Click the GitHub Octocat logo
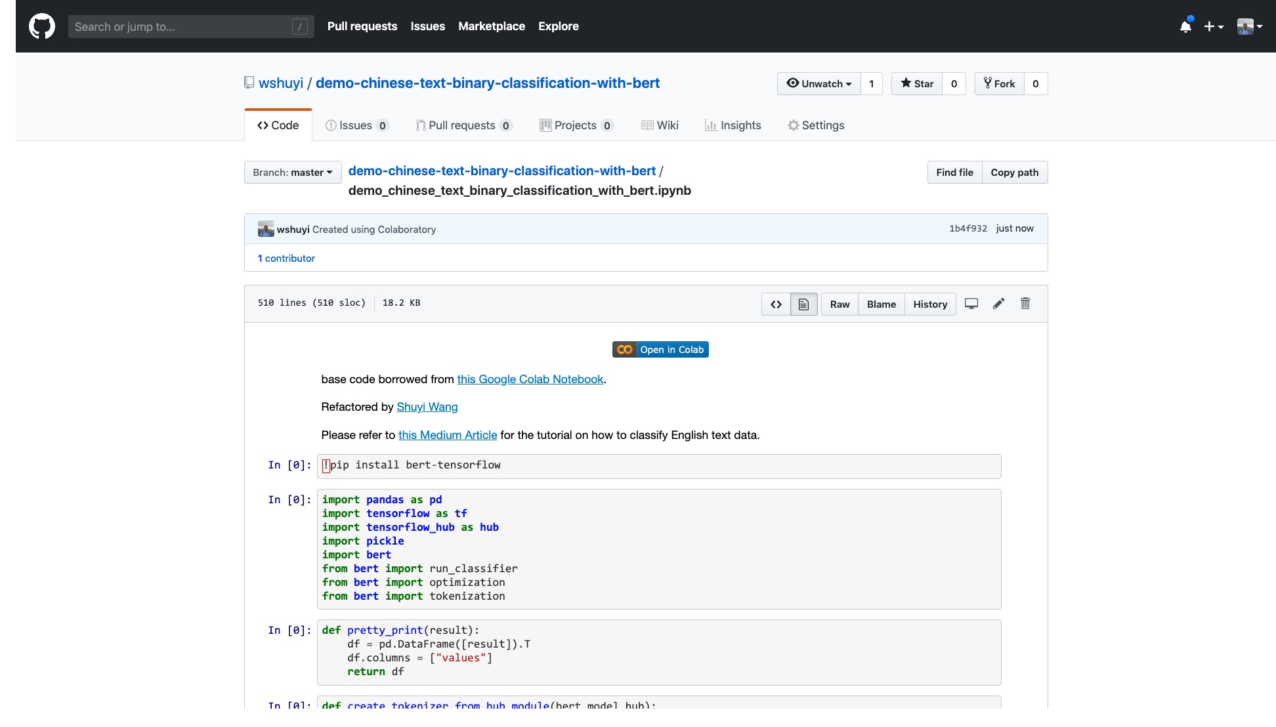This screenshot has width=1276, height=727. click(x=42, y=26)
